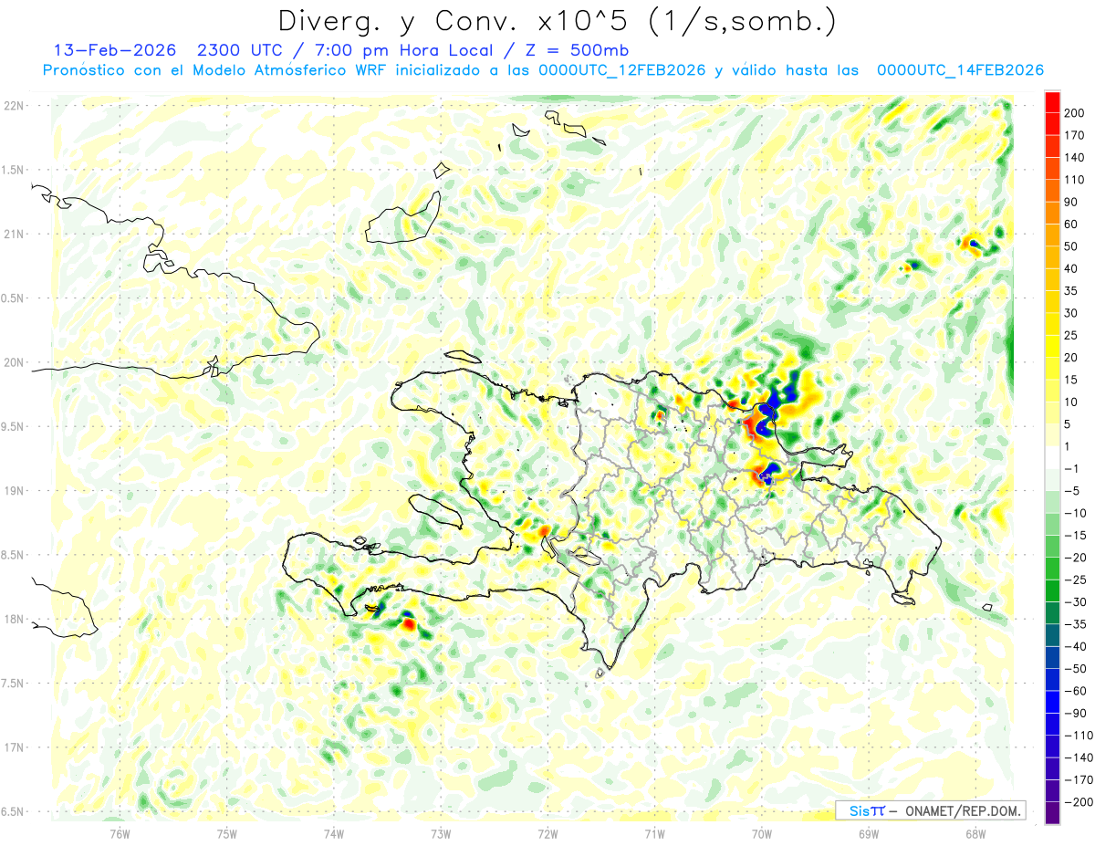Select the '73W' longitude label
Image resolution: width=1095 pixels, height=846 pixels.
441,833
